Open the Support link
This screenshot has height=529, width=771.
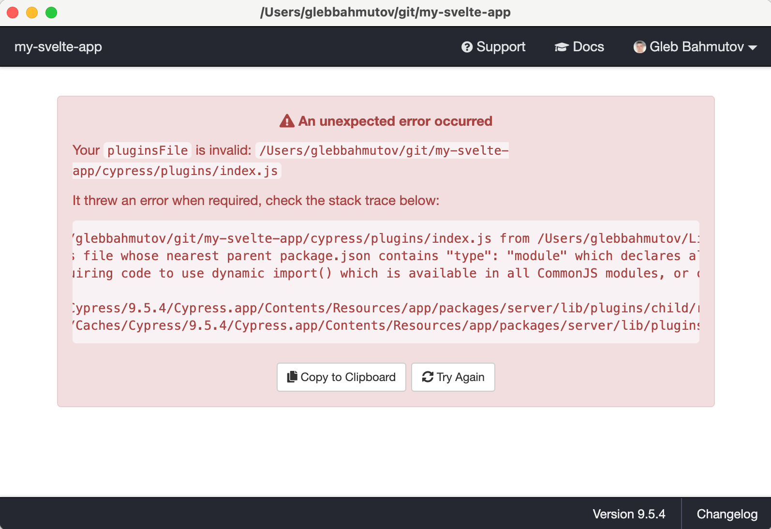coord(493,47)
